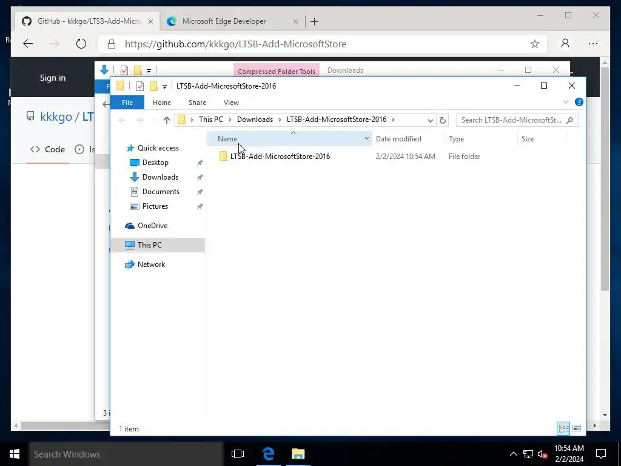Click the pin icon beside Documents
This screenshot has width=621, height=466.
tap(200, 192)
